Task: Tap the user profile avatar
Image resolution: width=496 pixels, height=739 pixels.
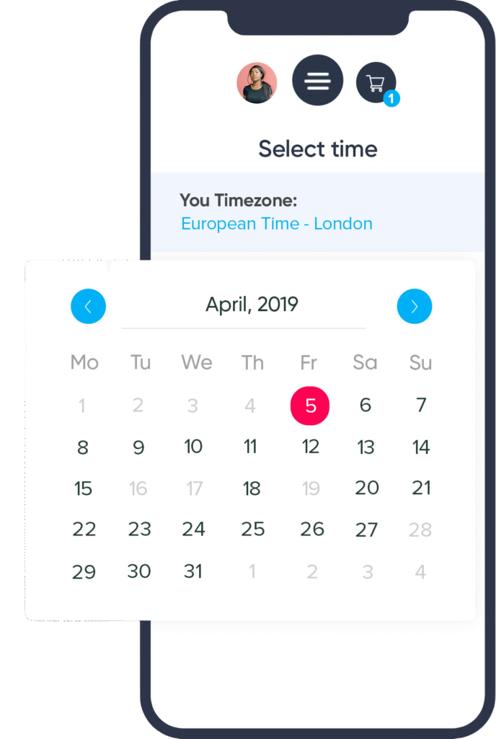Action: (257, 83)
